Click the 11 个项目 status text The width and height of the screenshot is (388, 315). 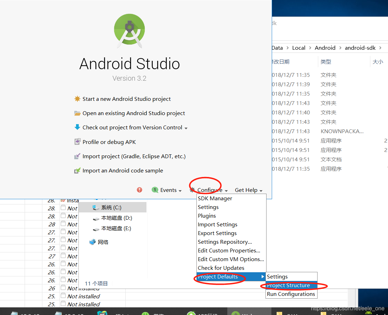pos(96,283)
